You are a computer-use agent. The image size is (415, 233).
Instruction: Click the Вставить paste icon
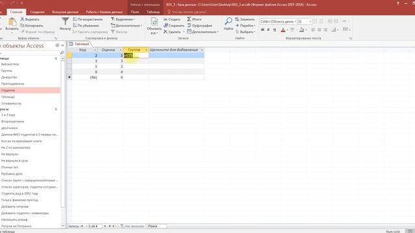[x=12, y=22]
